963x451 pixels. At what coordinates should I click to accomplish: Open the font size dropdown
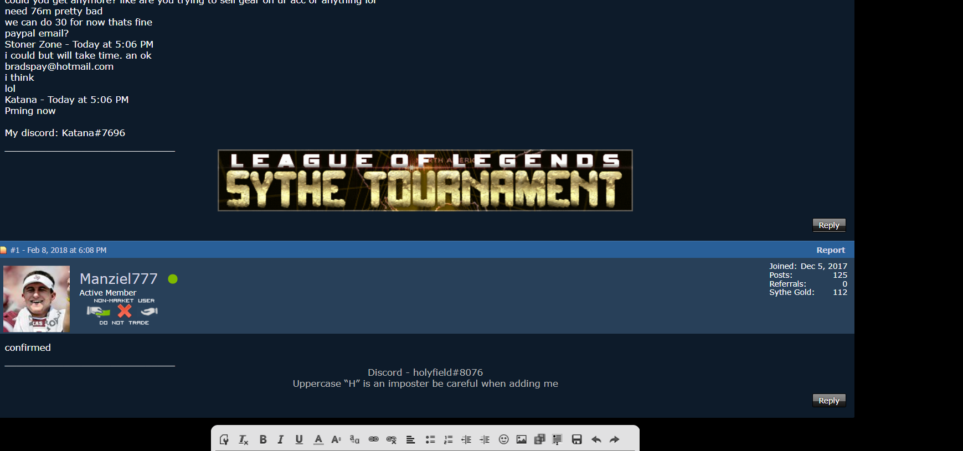[336, 439]
